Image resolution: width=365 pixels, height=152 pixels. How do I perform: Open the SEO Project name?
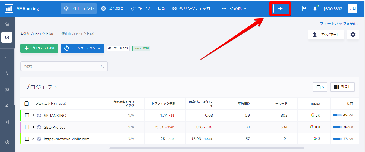54,127
